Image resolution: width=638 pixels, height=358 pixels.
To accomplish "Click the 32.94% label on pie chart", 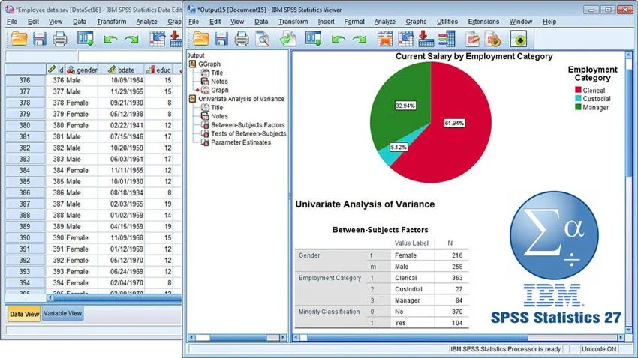I will (x=405, y=106).
